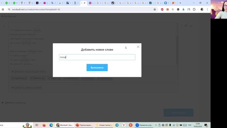Viewport: 227px width, 128px height.
Task: Open the microphone icon in system tray
Action: [170, 125]
